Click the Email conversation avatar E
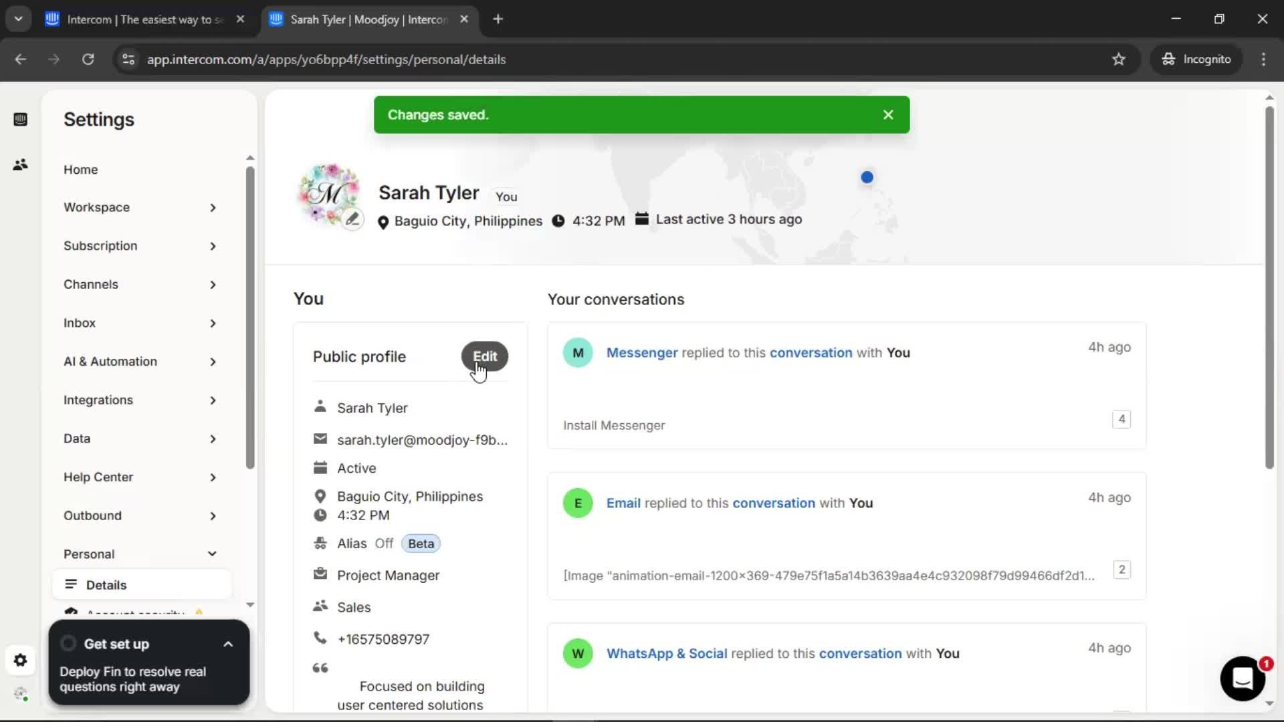Viewport: 1284px width, 722px height. [x=578, y=503]
